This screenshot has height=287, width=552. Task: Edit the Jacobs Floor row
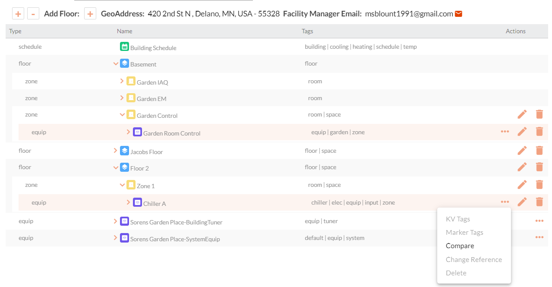pyautogui.click(x=522, y=151)
